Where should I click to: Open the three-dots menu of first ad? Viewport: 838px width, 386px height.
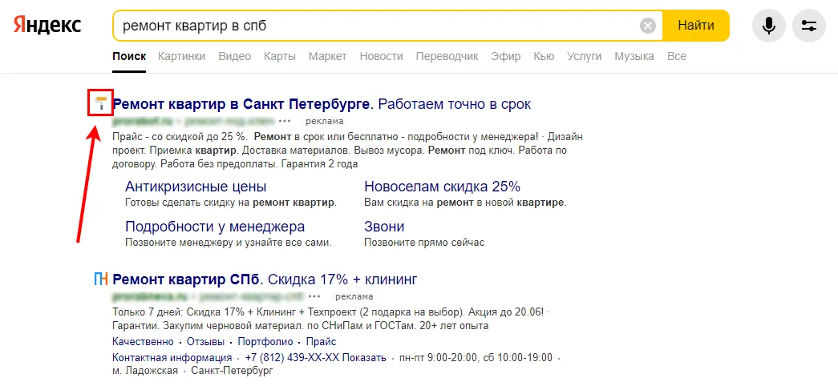tap(285, 121)
